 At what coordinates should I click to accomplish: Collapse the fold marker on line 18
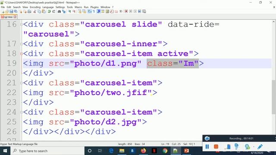point(21,54)
